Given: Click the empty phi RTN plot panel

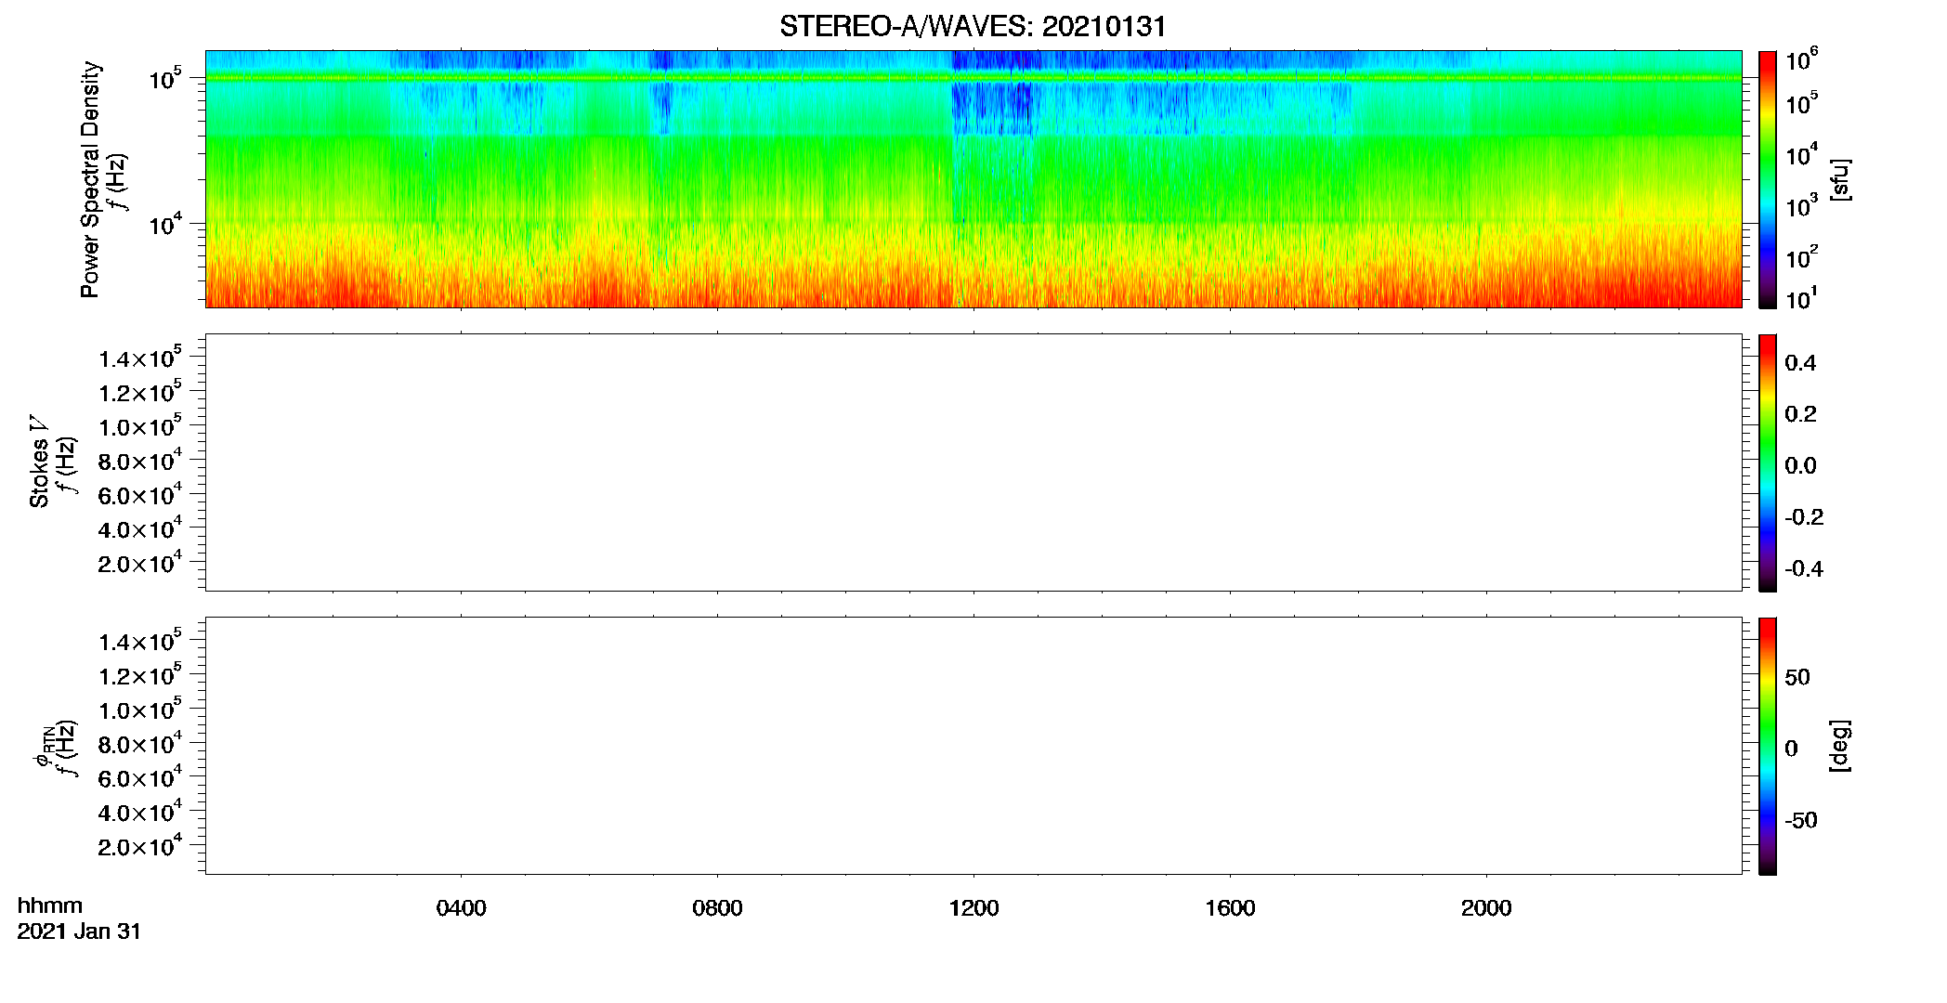Looking at the screenshot, I should point(974,746).
